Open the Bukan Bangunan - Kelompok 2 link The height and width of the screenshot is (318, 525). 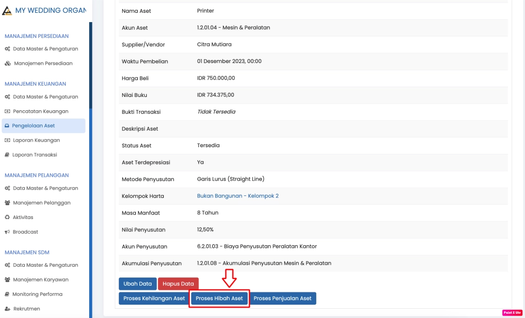click(x=238, y=196)
